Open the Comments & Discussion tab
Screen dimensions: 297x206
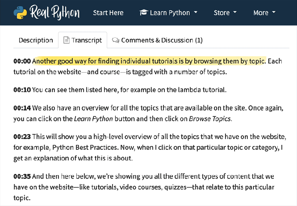pyautogui.click(x=157, y=40)
